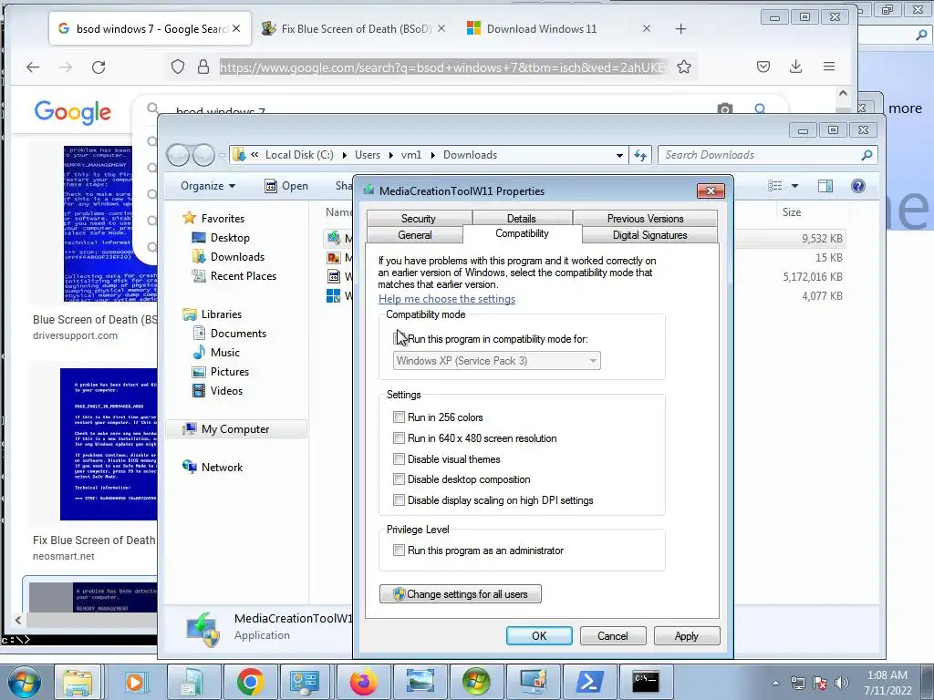
Task: Open the change view options dropdown arrow
Action: click(x=794, y=186)
